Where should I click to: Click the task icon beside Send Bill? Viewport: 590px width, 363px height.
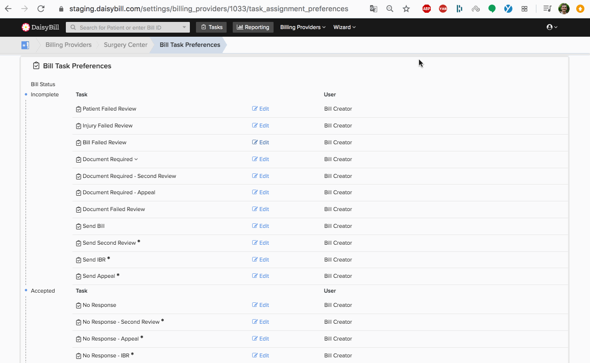tap(78, 226)
